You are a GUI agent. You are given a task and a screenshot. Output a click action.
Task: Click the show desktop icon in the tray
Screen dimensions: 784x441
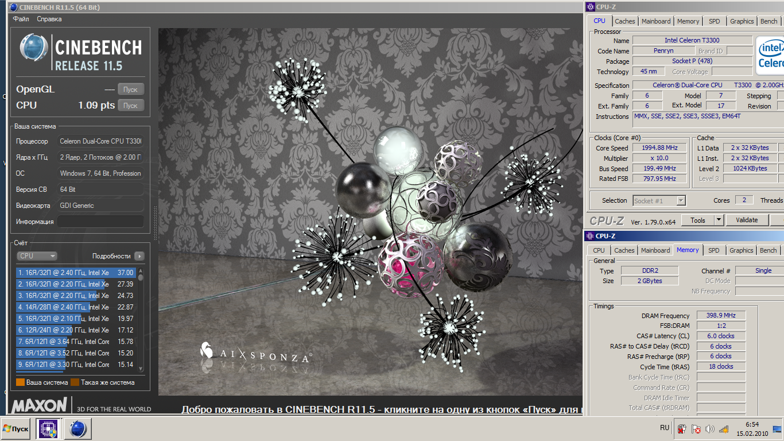777,428
